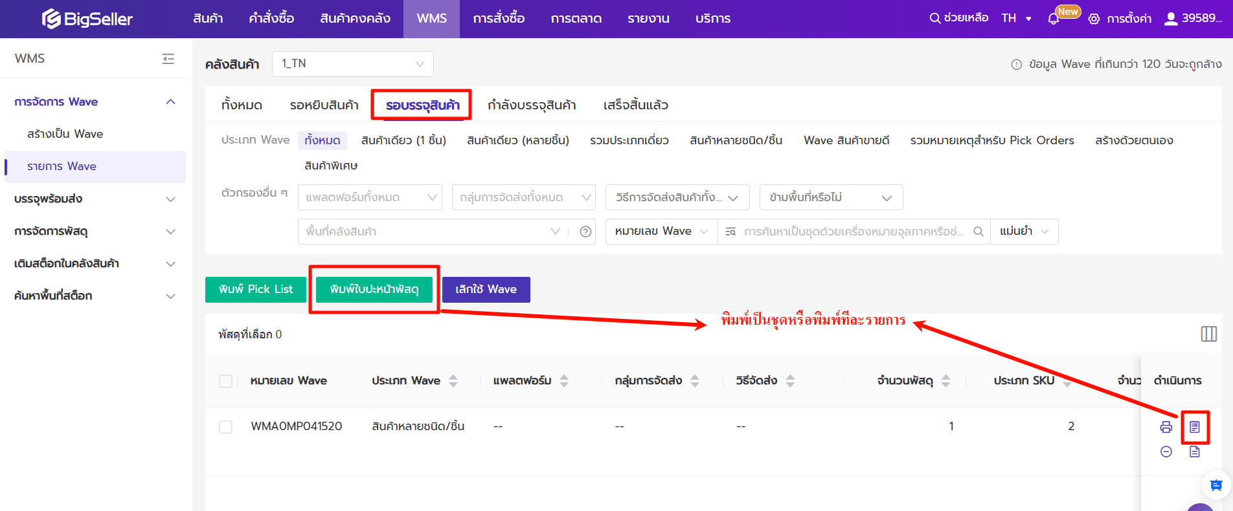
Task: Open wave details document icon
Action: (x=1195, y=451)
